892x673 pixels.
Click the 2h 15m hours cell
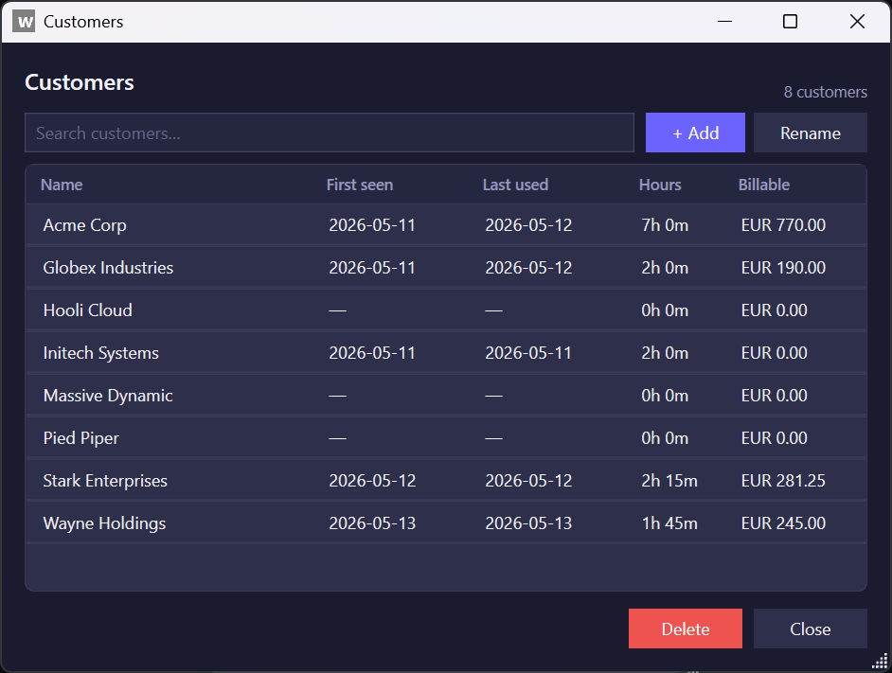point(669,481)
